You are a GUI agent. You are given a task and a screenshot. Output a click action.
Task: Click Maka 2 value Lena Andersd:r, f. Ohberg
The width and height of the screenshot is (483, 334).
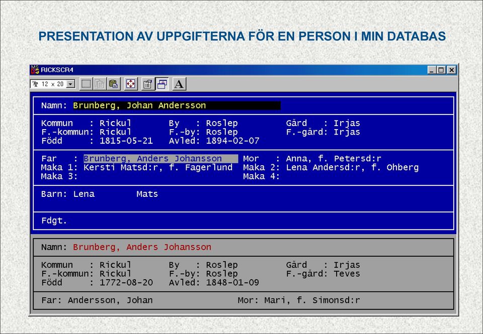tap(352, 168)
